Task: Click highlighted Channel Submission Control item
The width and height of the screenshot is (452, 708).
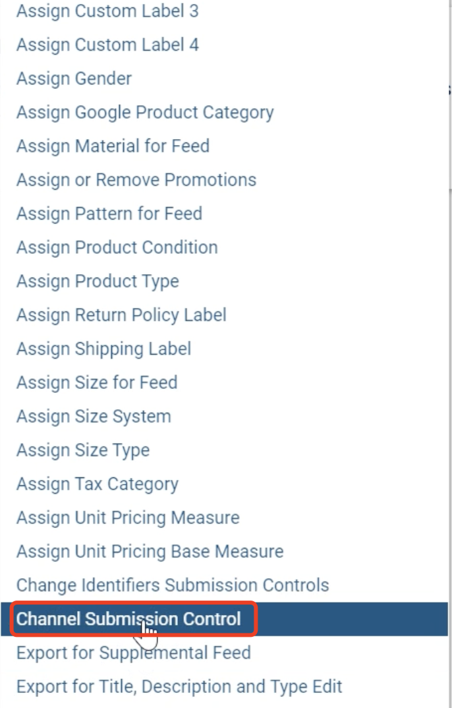Action: point(128,620)
